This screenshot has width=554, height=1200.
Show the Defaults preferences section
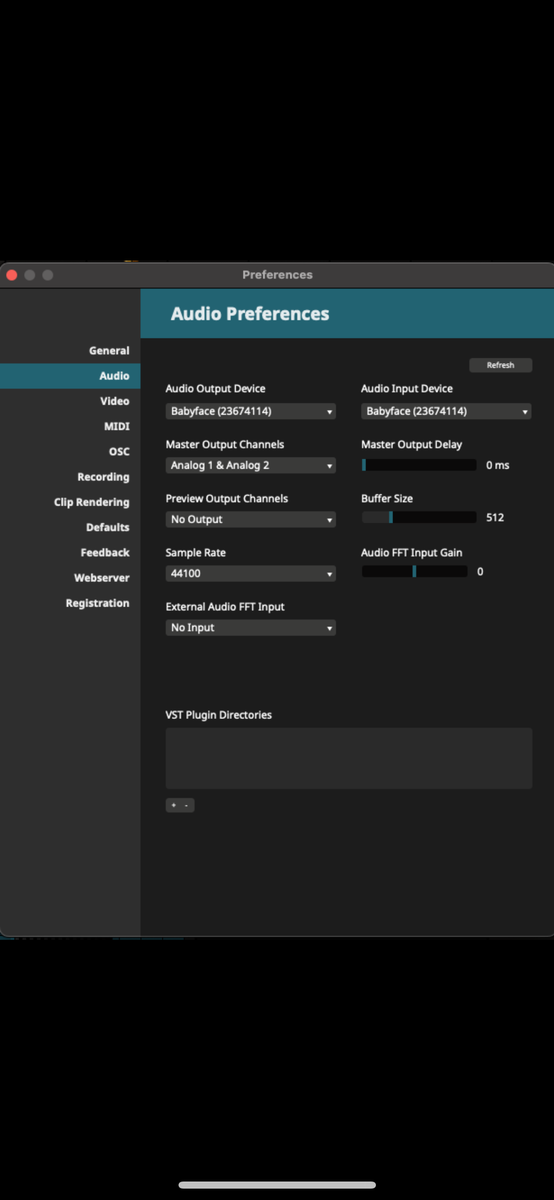point(107,527)
